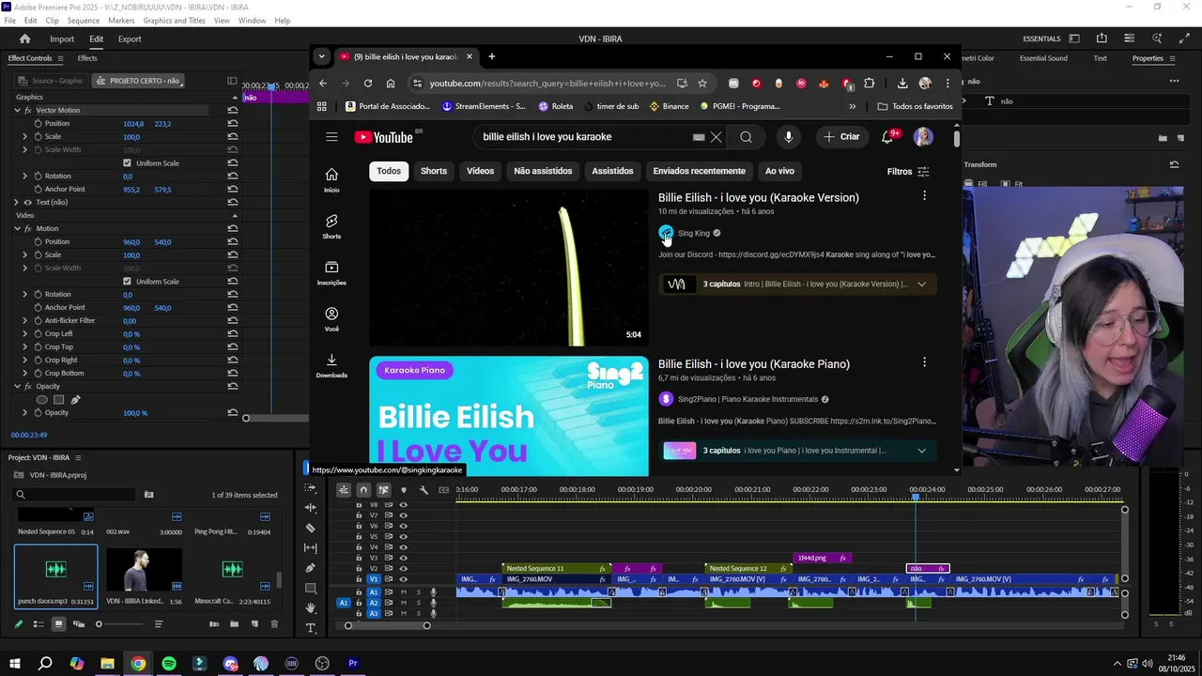Open Graphics and Titles menu

pyautogui.click(x=175, y=21)
